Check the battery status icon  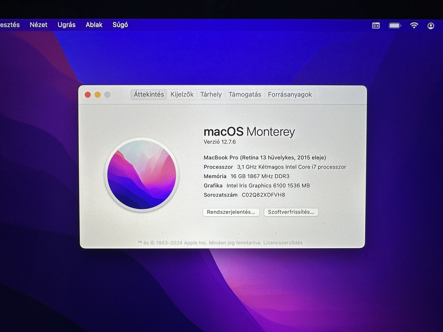click(395, 25)
